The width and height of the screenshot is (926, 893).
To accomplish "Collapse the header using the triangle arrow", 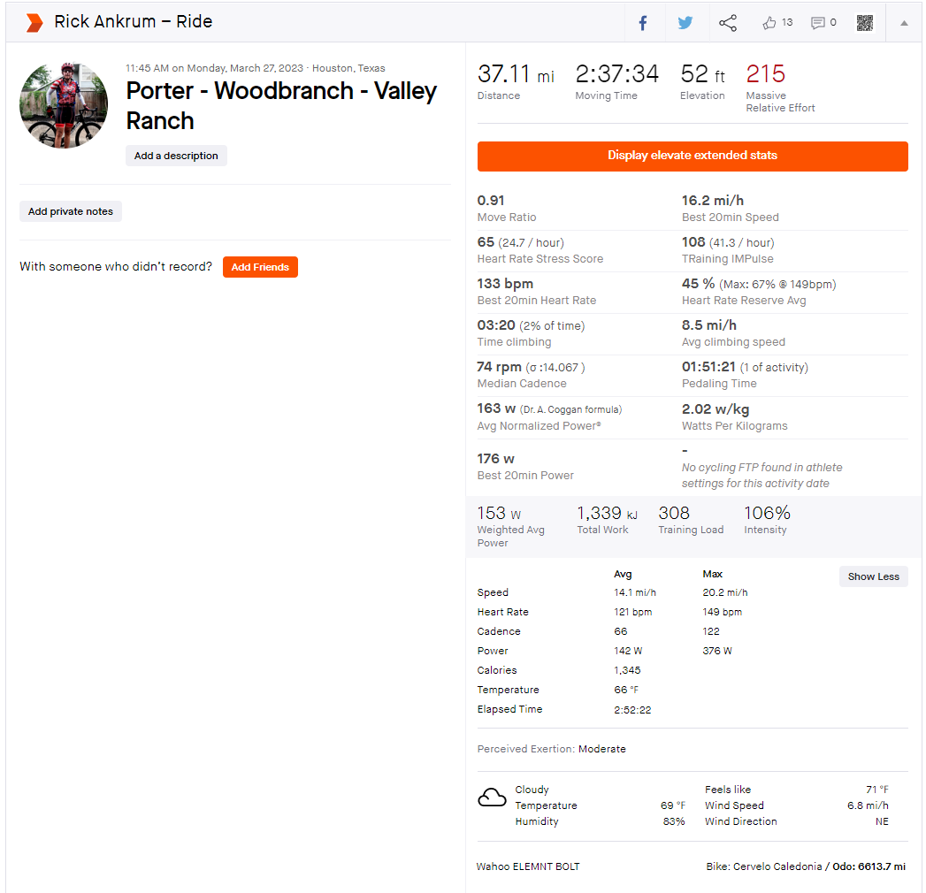I will pyautogui.click(x=904, y=23).
